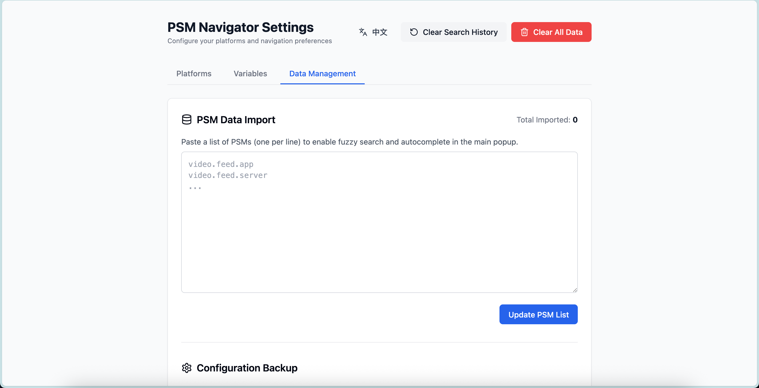
Task: Click the circular arrow history icon
Action: click(x=414, y=32)
